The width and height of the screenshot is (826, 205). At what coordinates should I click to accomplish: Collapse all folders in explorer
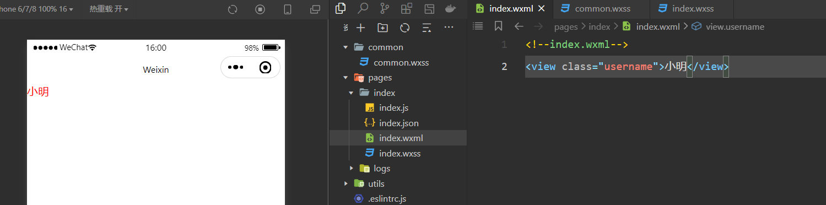pyautogui.click(x=427, y=28)
